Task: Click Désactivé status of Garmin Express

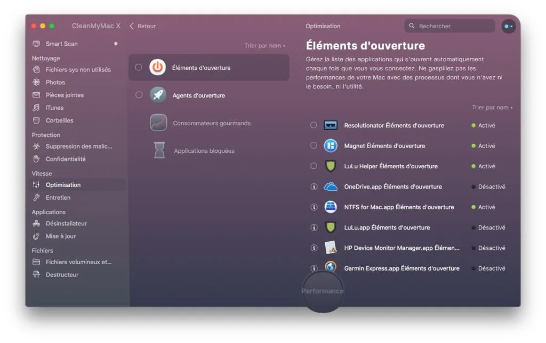Action: point(488,268)
